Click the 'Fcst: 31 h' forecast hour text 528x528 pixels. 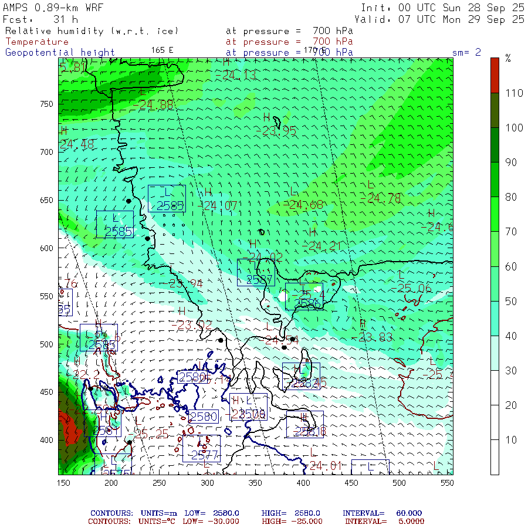(x=40, y=19)
